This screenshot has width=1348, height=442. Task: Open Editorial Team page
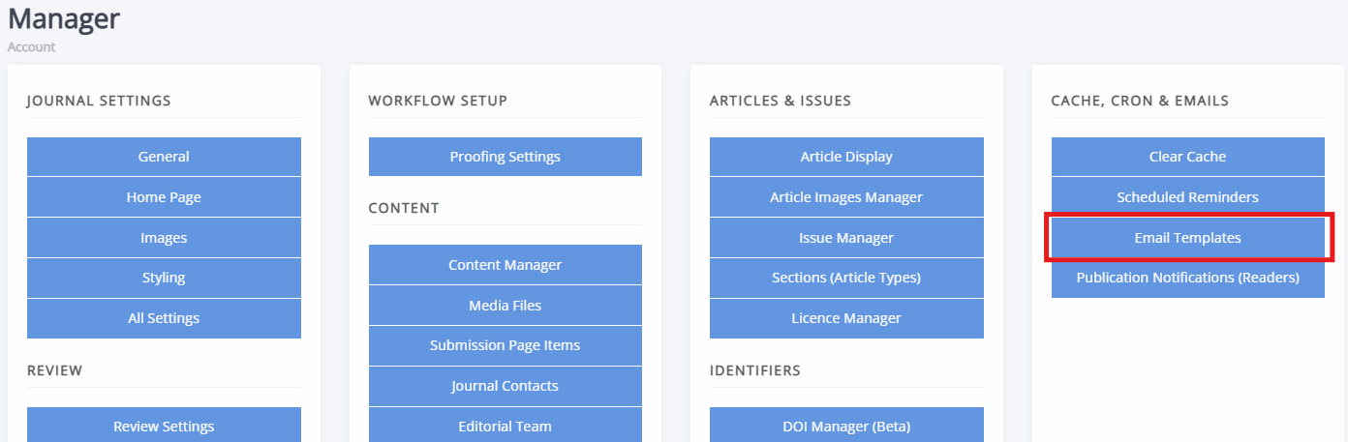tap(505, 426)
